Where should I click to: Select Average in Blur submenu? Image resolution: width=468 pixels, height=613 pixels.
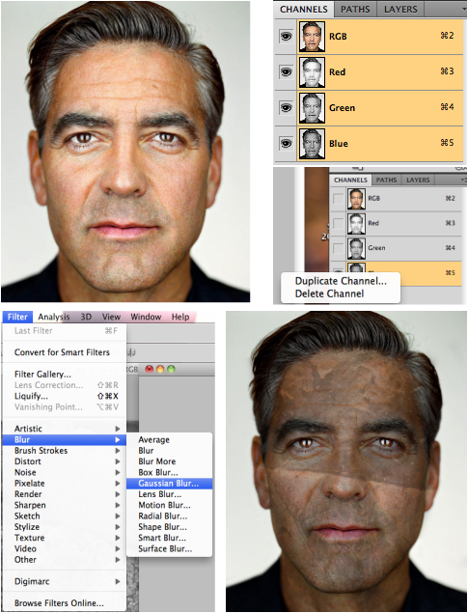(x=169, y=440)
